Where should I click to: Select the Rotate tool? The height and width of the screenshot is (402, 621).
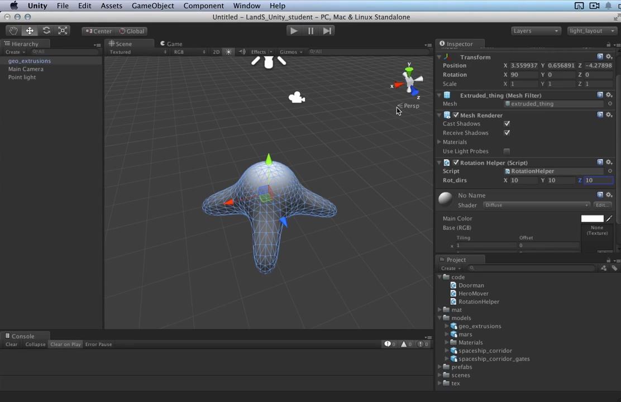tap(46, 31)
